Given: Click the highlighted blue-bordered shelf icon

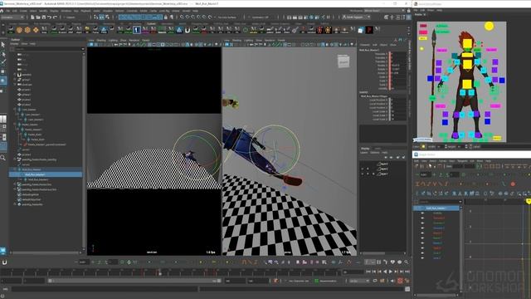Looking at the screenshot, I should click(x=137, y=30).
